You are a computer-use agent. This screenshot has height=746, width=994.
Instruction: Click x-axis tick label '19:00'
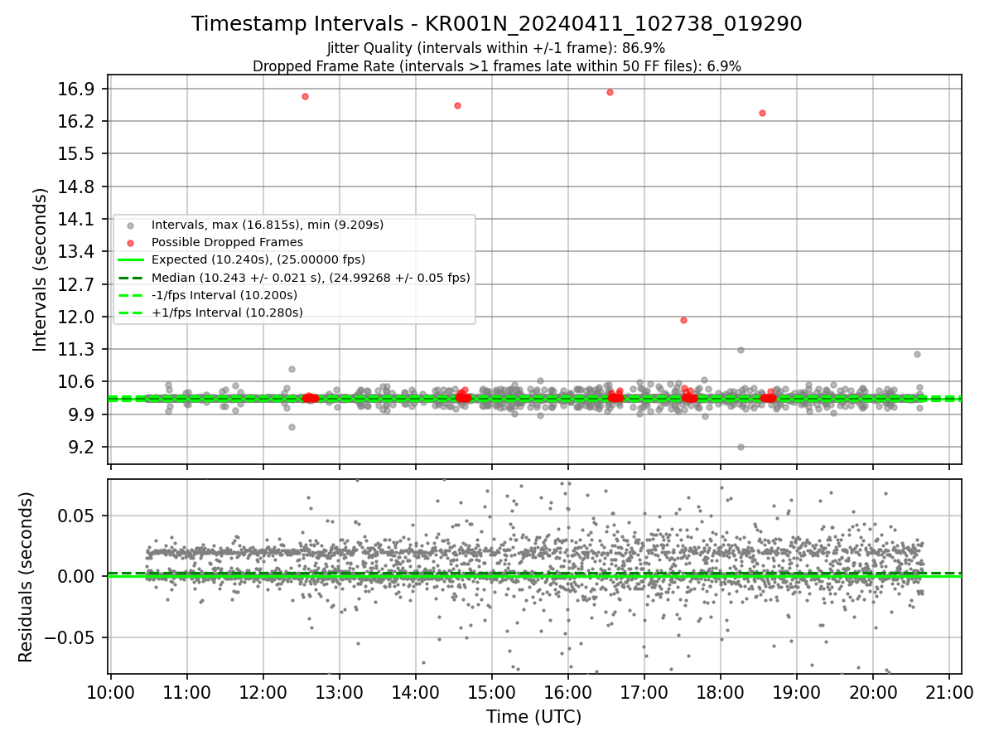pos(796,691)
